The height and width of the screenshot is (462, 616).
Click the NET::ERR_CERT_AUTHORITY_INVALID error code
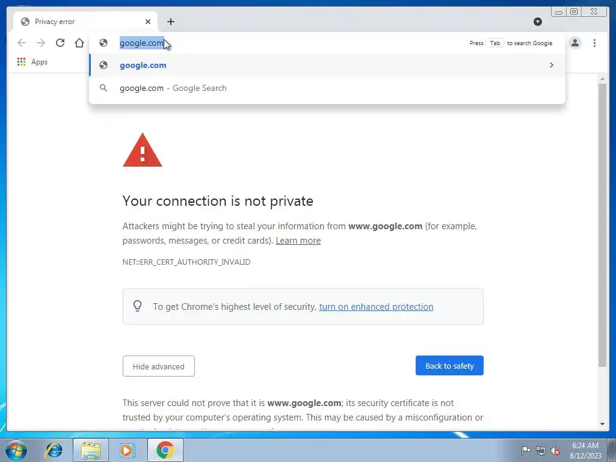point(186,262)
